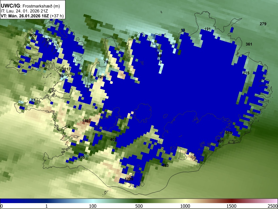This screenshot has height=209, width=278.
Task: Click the 905 value on the map
Action: click(x=33, y=35)
